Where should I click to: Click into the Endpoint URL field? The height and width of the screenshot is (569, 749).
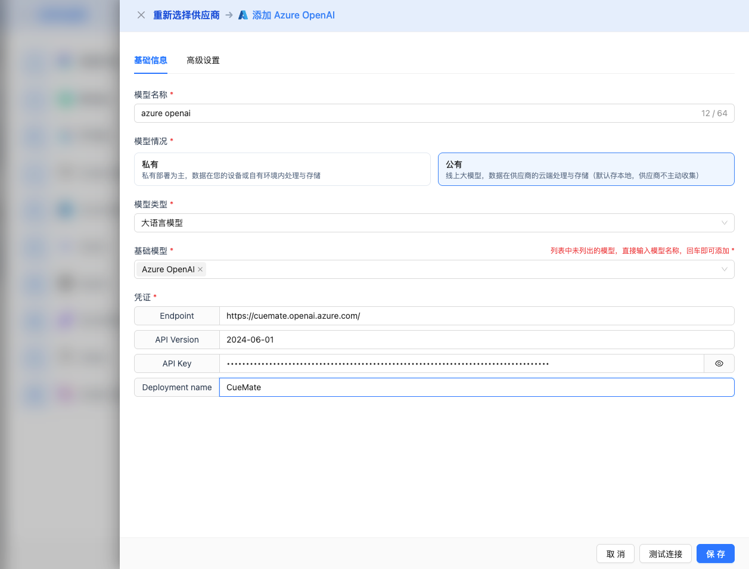coord(475,316)
